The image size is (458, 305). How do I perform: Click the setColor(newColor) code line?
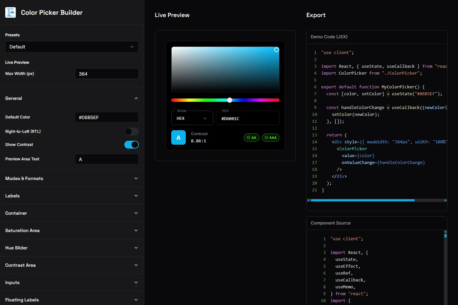[356, 114]
